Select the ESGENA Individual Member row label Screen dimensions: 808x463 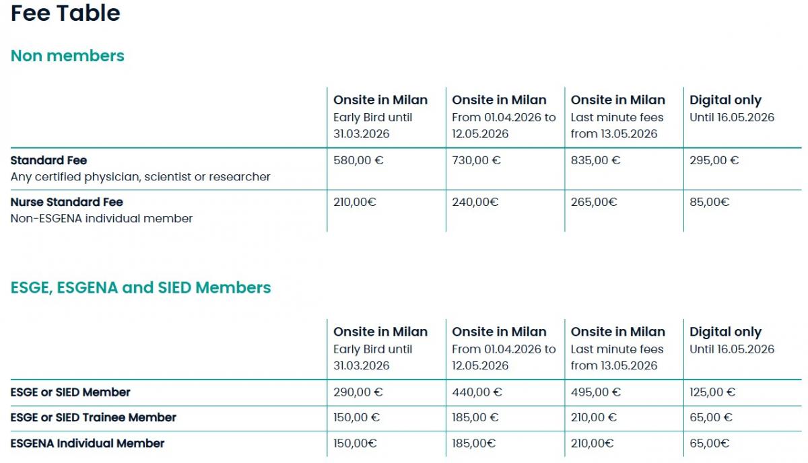(x=88, y=443)
